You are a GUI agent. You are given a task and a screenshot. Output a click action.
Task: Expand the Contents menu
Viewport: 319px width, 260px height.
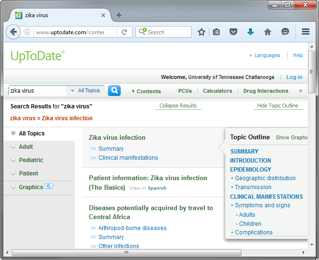pyautogui.click(x=146, y=91)
